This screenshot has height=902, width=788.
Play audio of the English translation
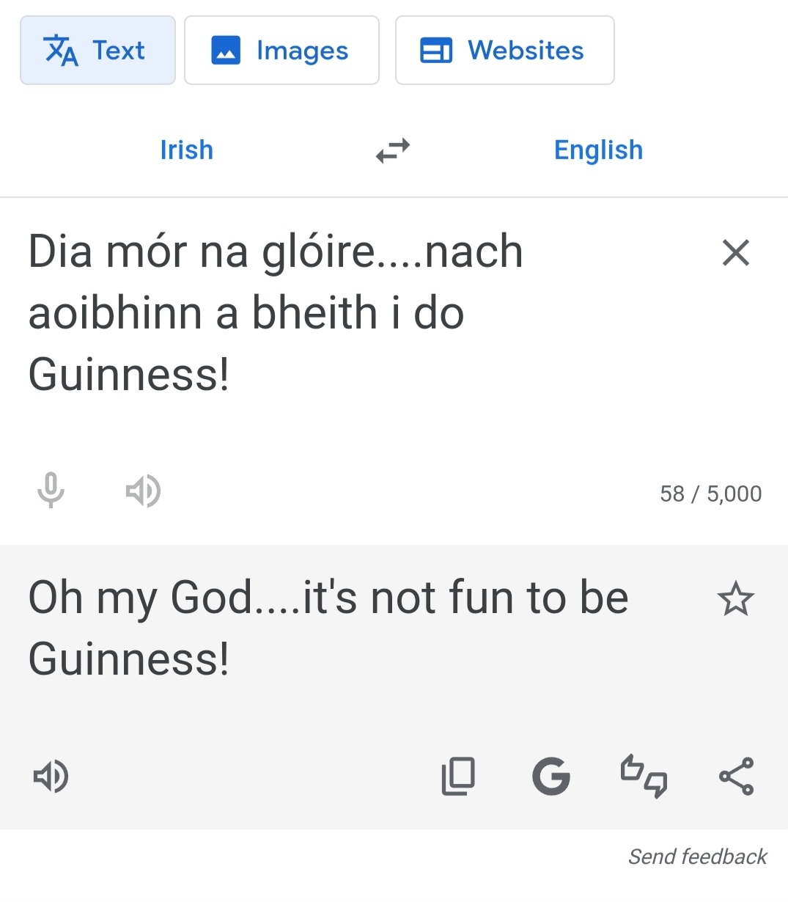(51, 777)
